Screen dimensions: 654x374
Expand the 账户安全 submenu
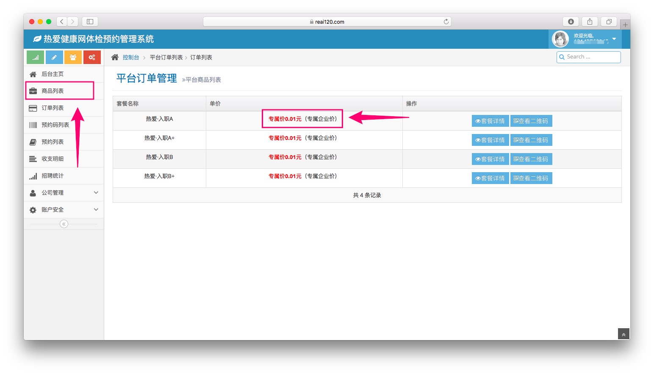[64, 209]
